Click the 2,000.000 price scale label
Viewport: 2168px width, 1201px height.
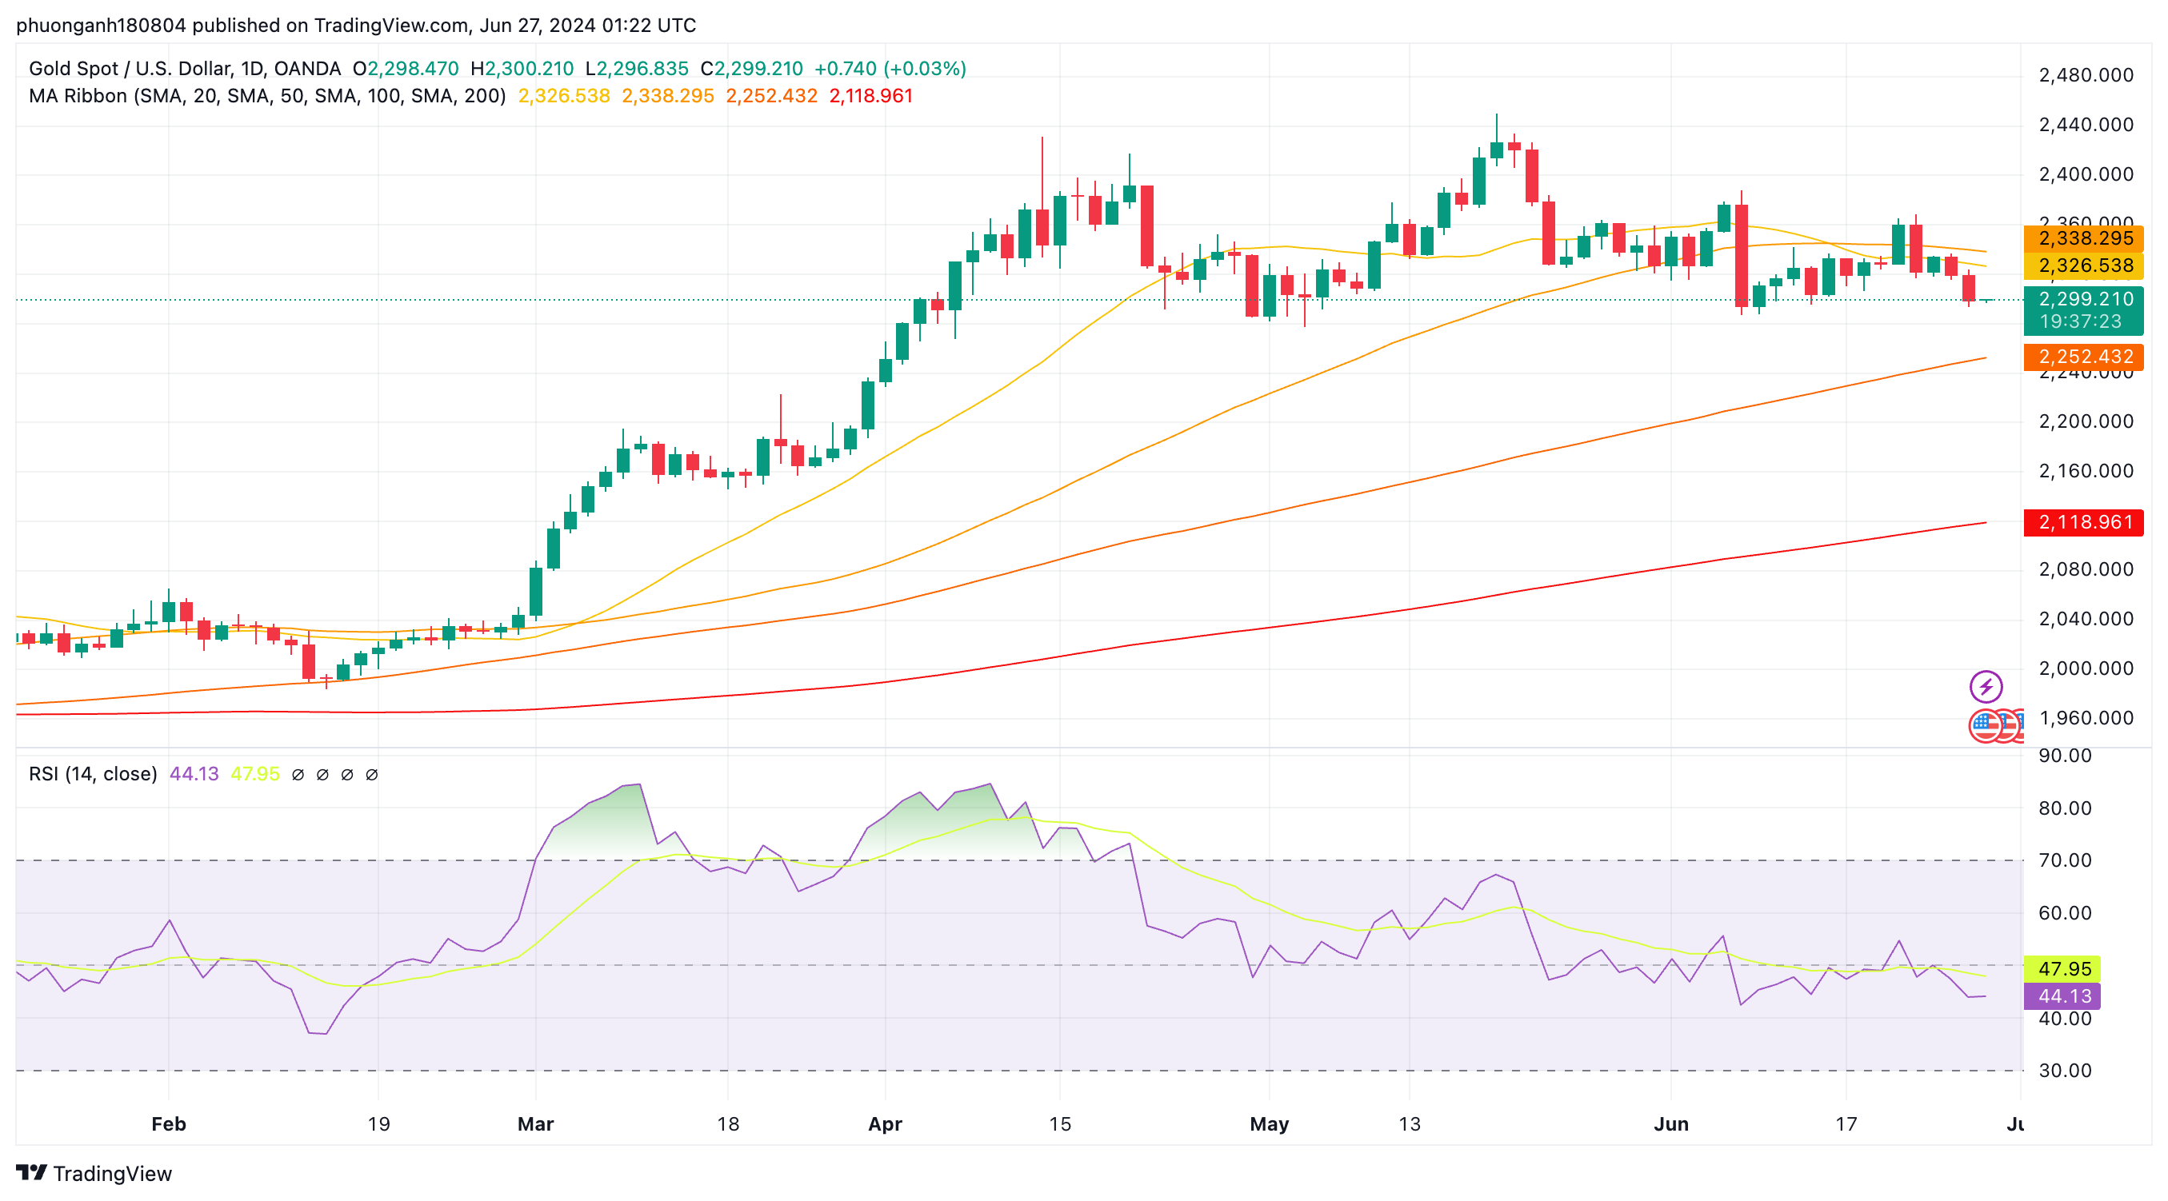[x=2086, y=668]
